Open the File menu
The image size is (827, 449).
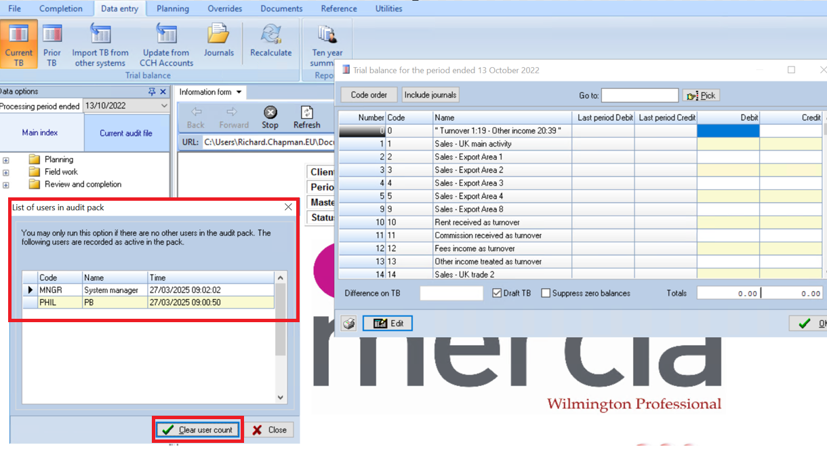[x=14, y=9]
